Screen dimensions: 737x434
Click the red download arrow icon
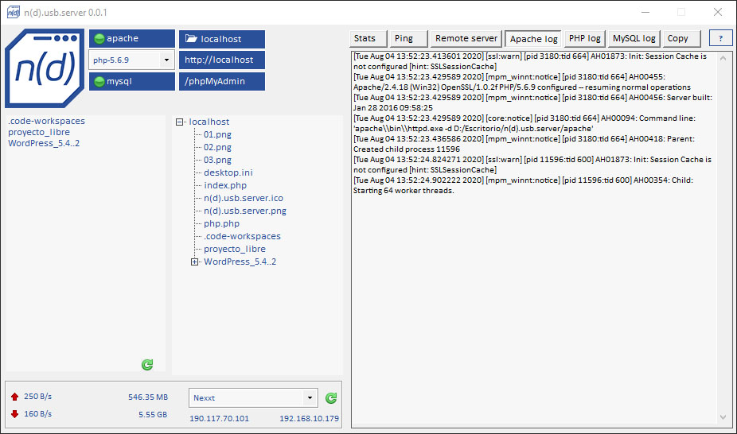tap(14, 414)
